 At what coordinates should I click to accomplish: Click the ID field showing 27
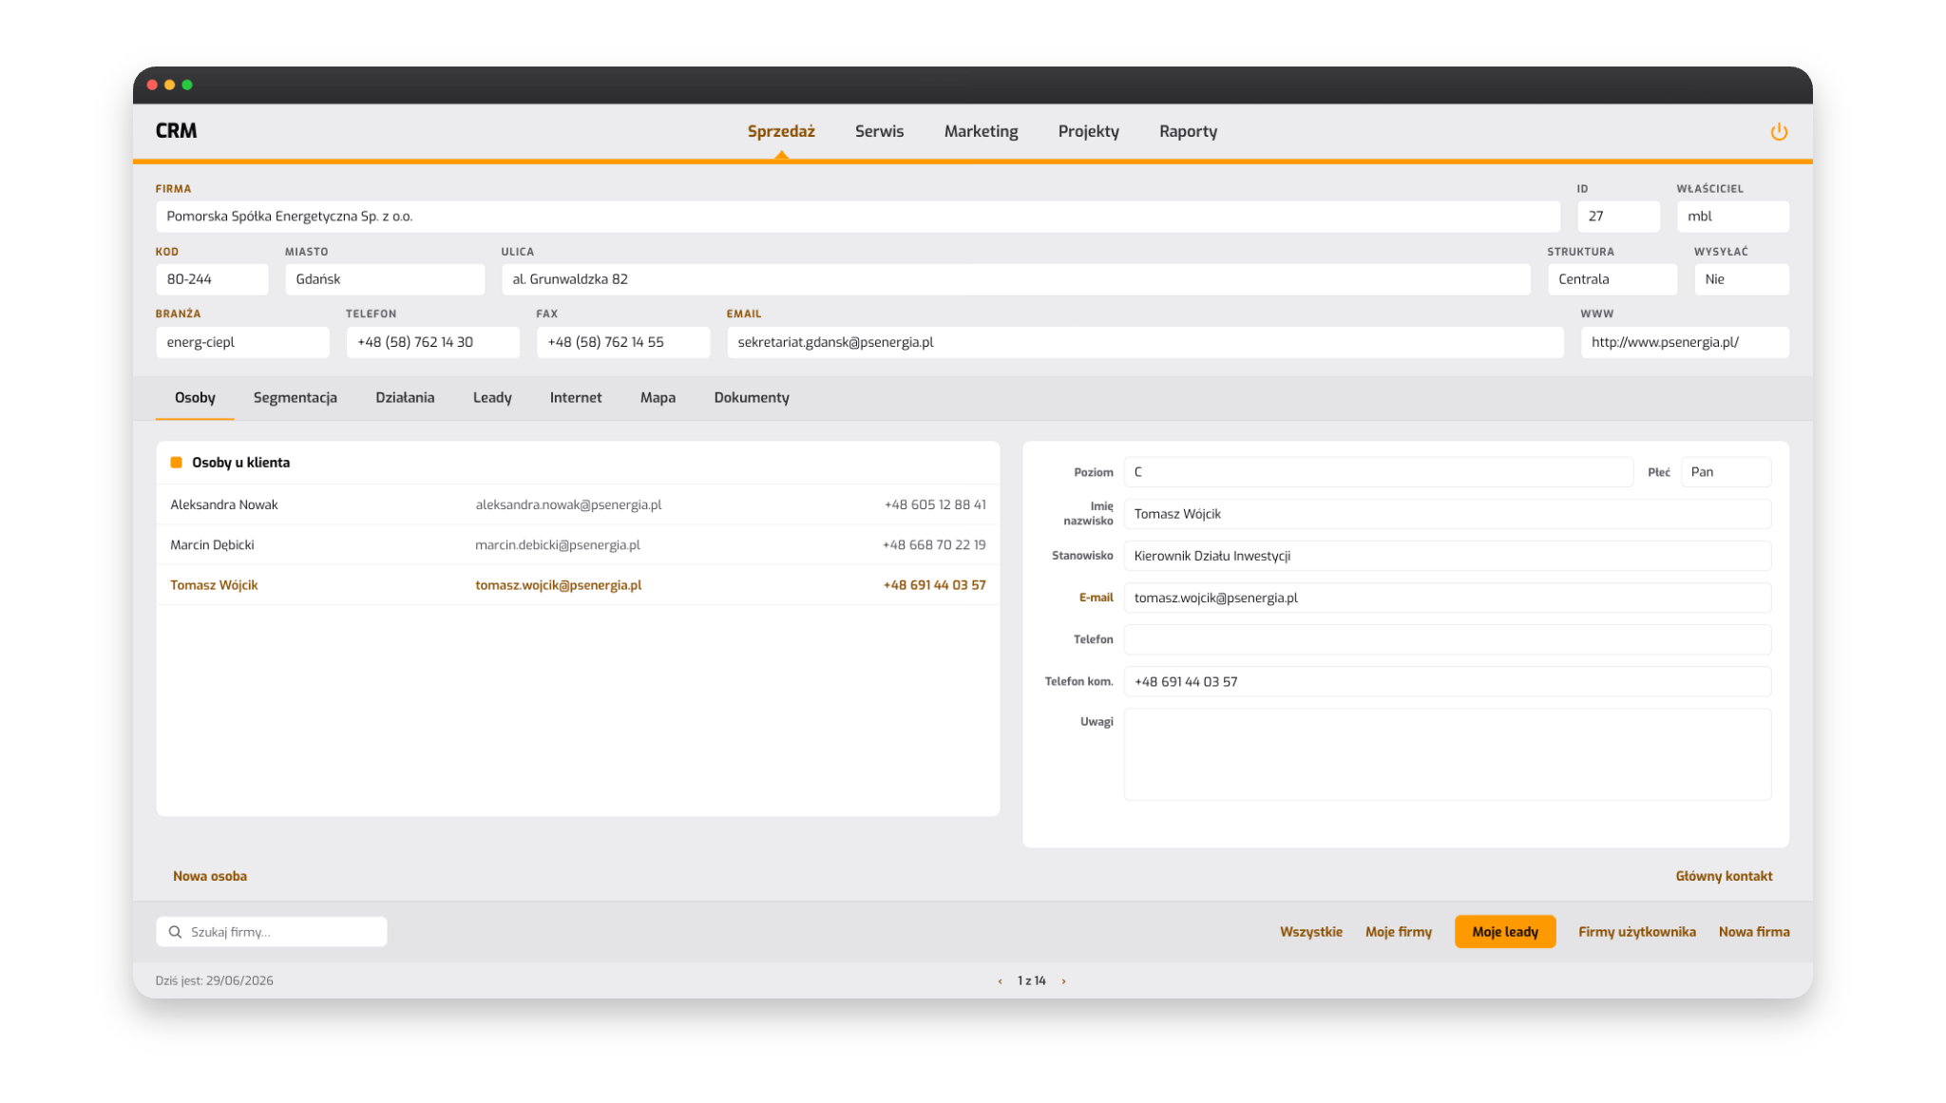click(x=1618, y=217)
